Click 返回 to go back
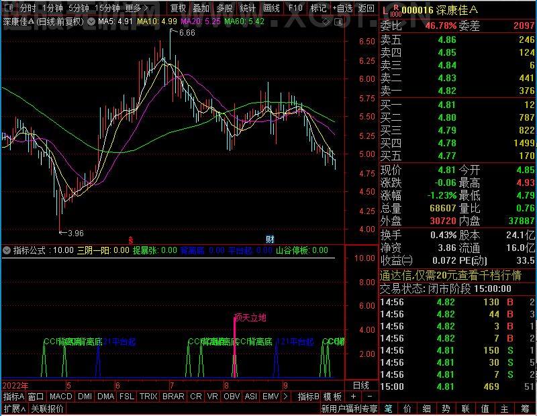 (367, 8)
